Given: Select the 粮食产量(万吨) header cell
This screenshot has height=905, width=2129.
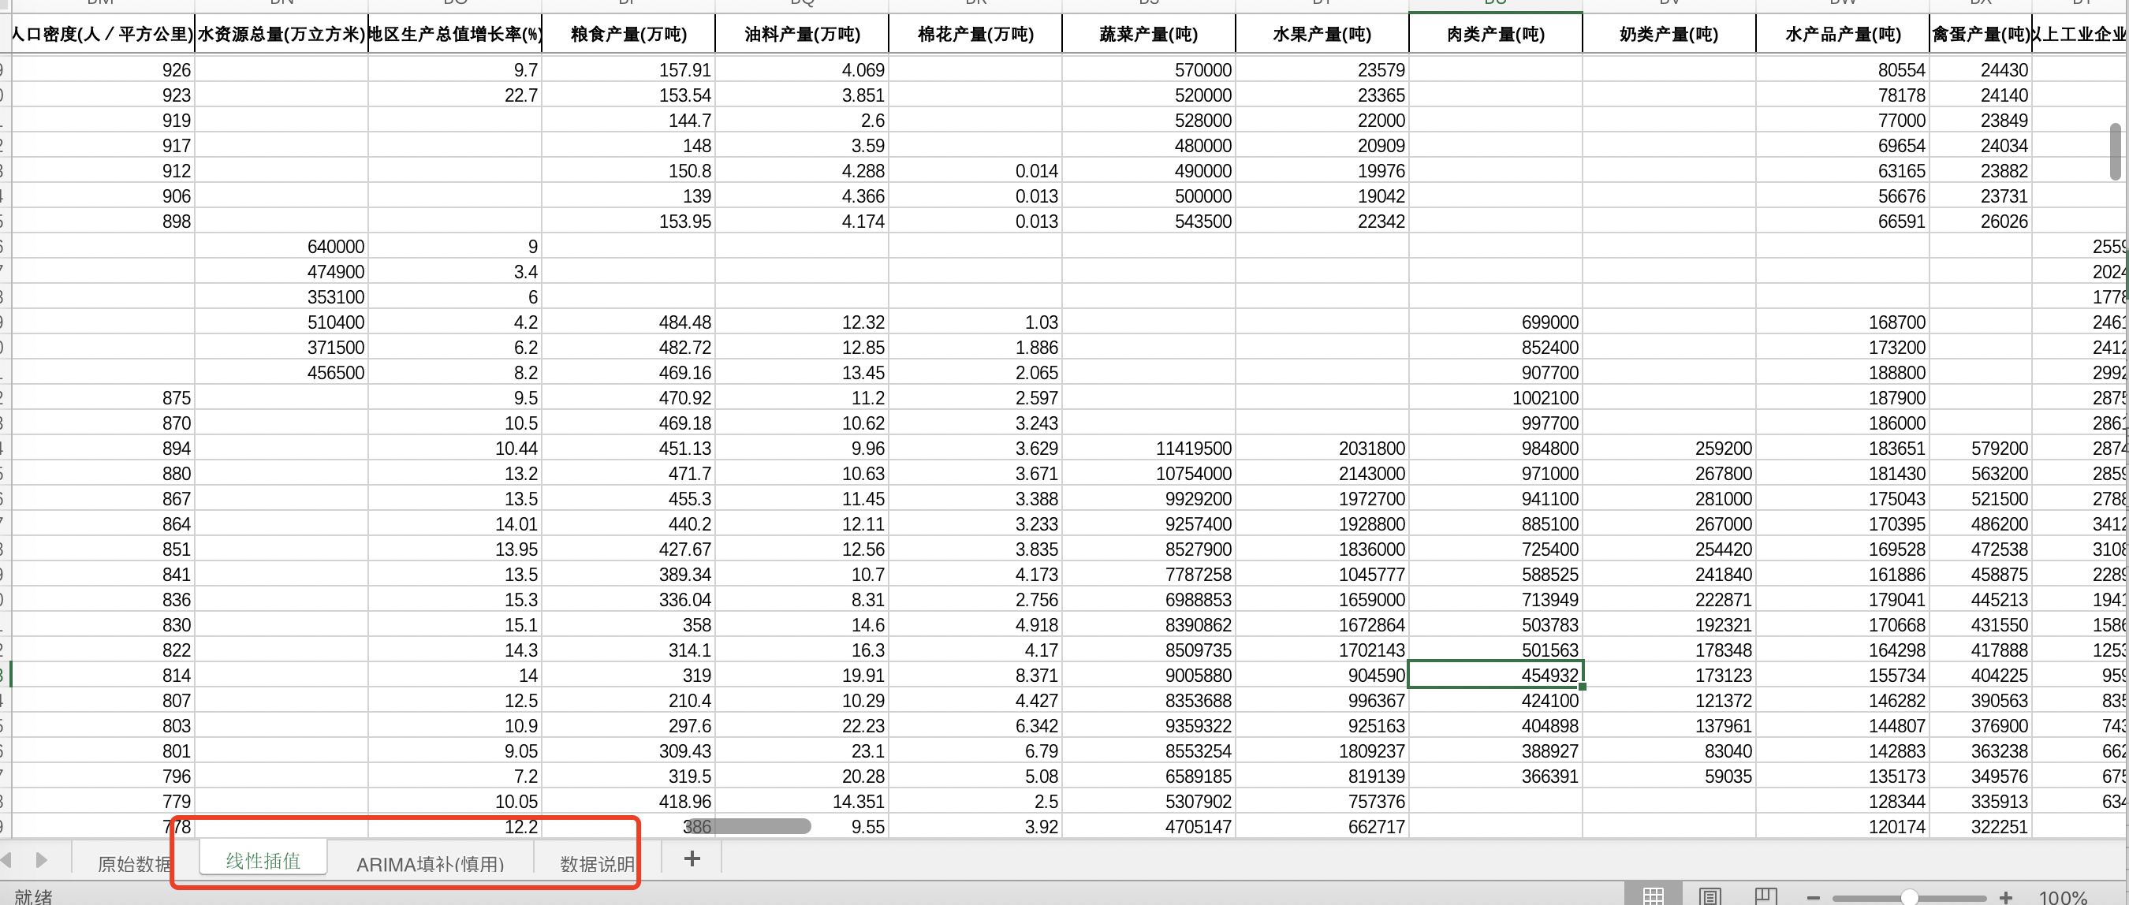Looking at the screenshot, I should click(628, 34).
